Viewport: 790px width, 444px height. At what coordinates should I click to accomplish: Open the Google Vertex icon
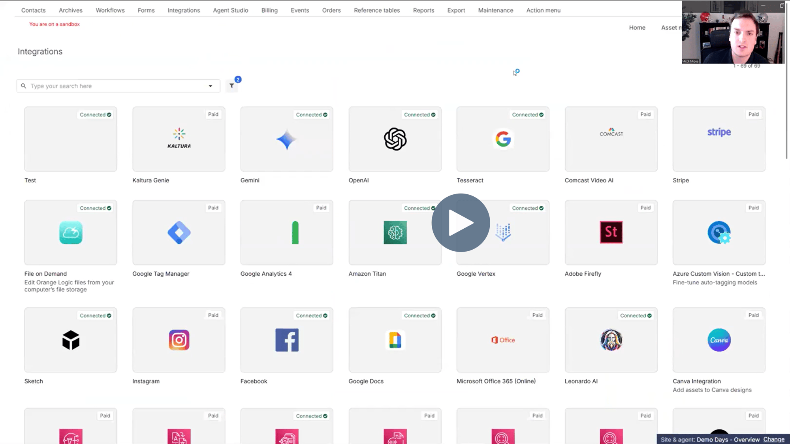(x=503, y=232)
